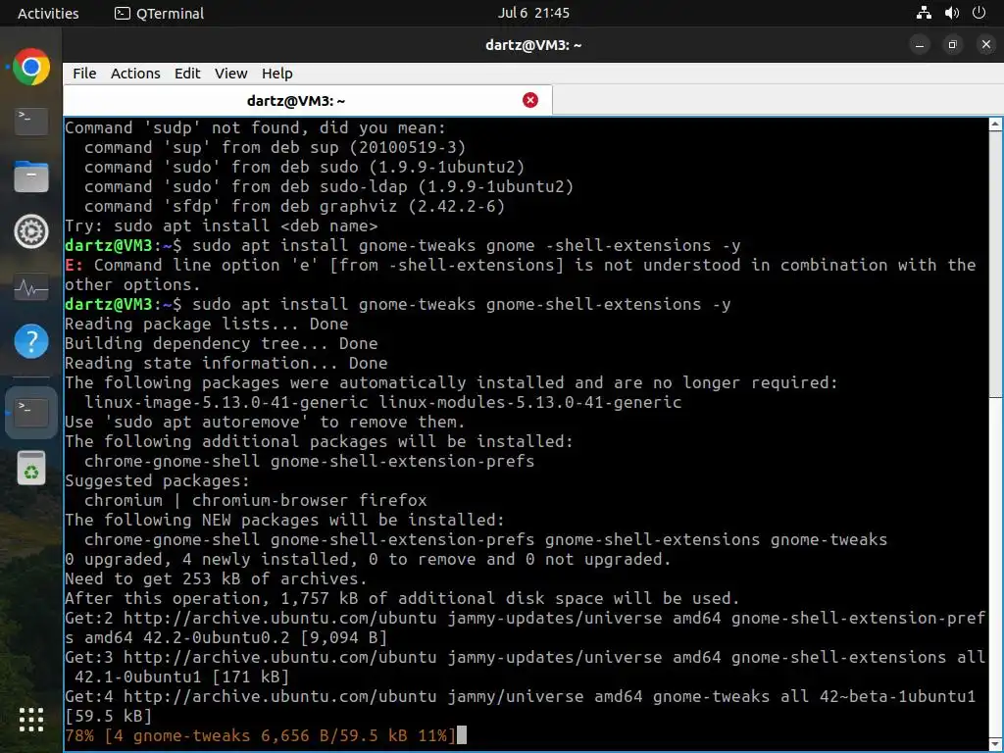
Task: Select the active QTerminal dock icon
Action: pos(30,413)
